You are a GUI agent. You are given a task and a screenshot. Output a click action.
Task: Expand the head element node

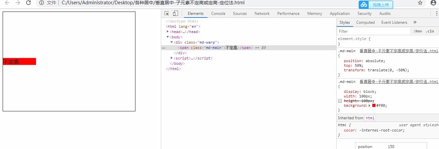(x=168, y=32)
